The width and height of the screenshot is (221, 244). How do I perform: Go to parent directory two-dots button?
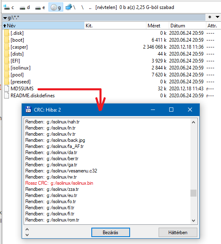(90, 7)
